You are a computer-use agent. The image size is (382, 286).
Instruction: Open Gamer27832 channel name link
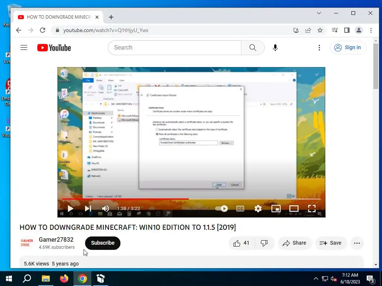point(56,239)
